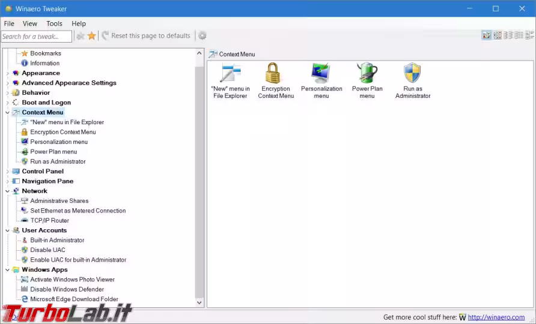Switch to the fourth view mode icon
536x324 pixels.
519,35
